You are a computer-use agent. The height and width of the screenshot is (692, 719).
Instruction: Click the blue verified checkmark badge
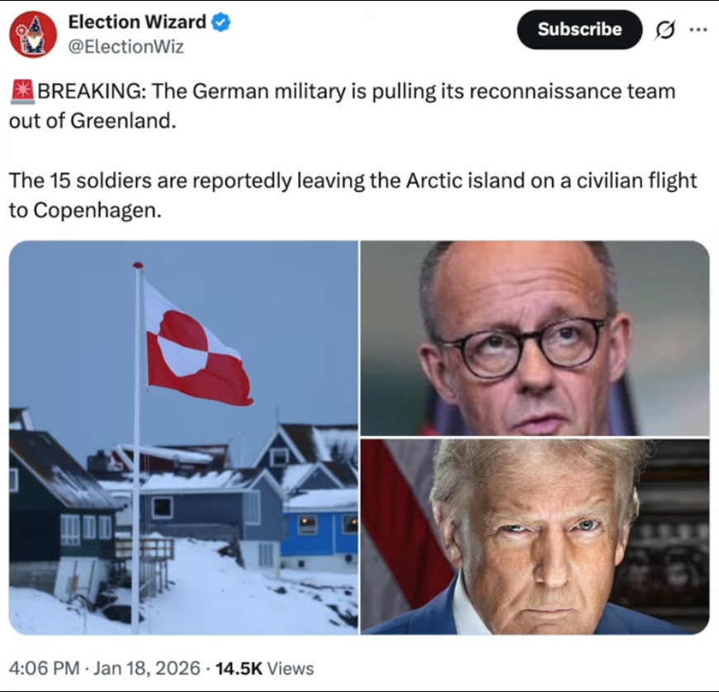pos(221,22)
